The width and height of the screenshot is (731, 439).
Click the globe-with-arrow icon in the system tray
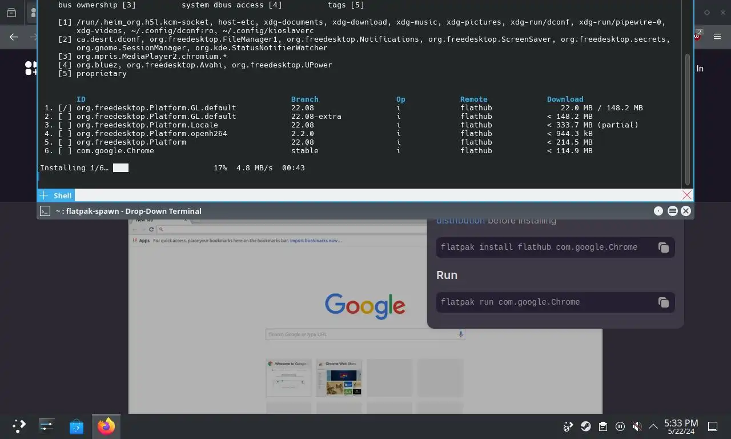coord(568,426)
